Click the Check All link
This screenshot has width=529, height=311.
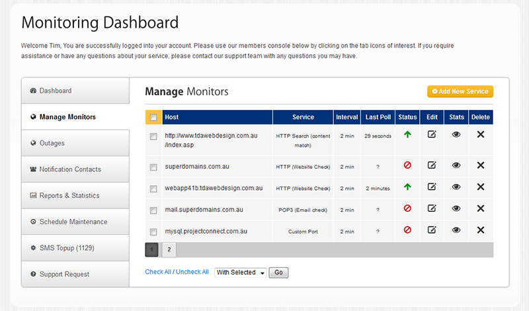click(158, 272)
